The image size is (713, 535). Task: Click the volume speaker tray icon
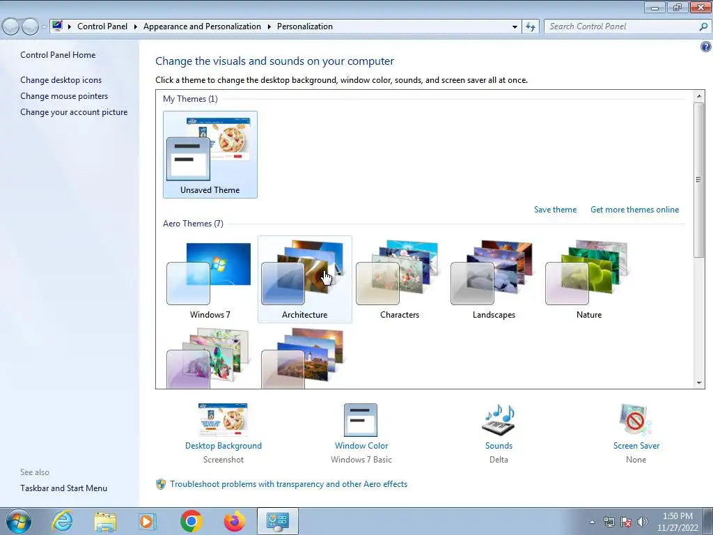643,522
